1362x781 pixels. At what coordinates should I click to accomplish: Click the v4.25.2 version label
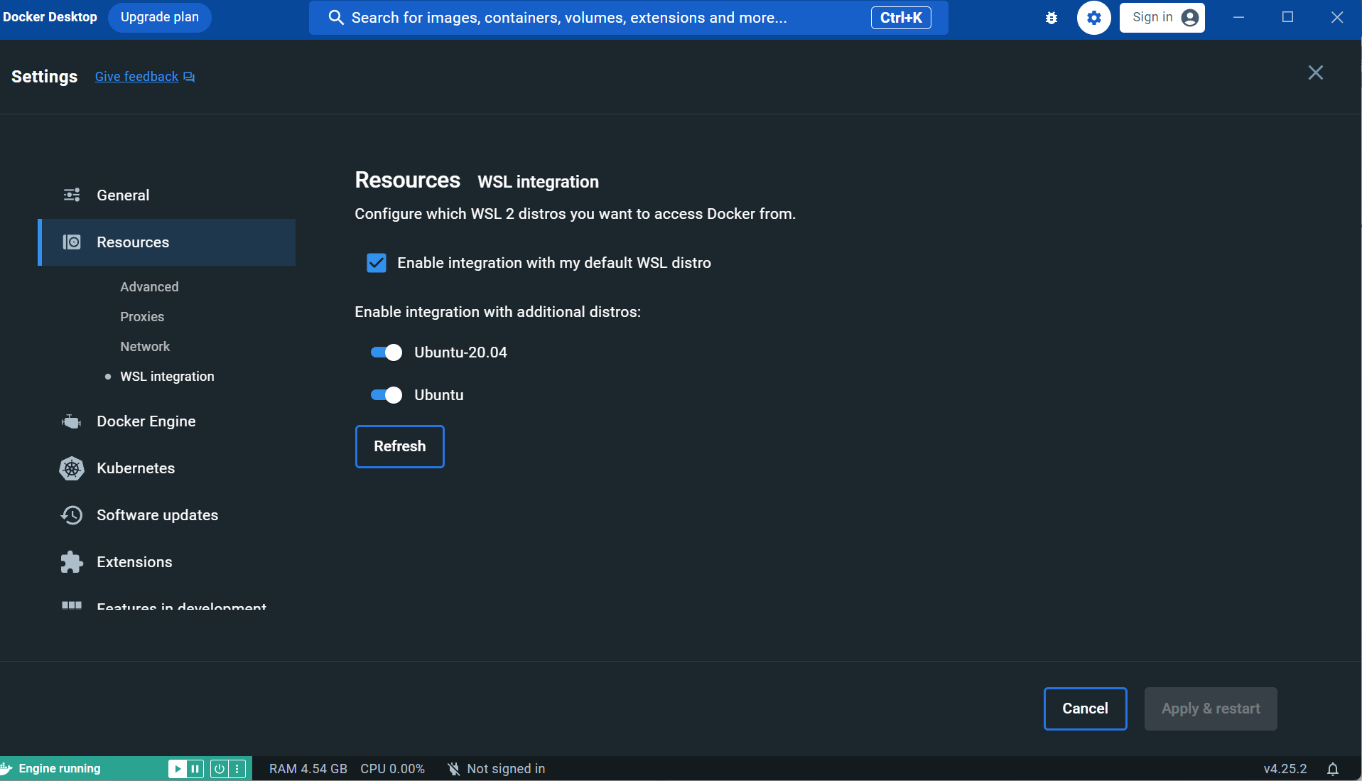(x=1285, y=769)
